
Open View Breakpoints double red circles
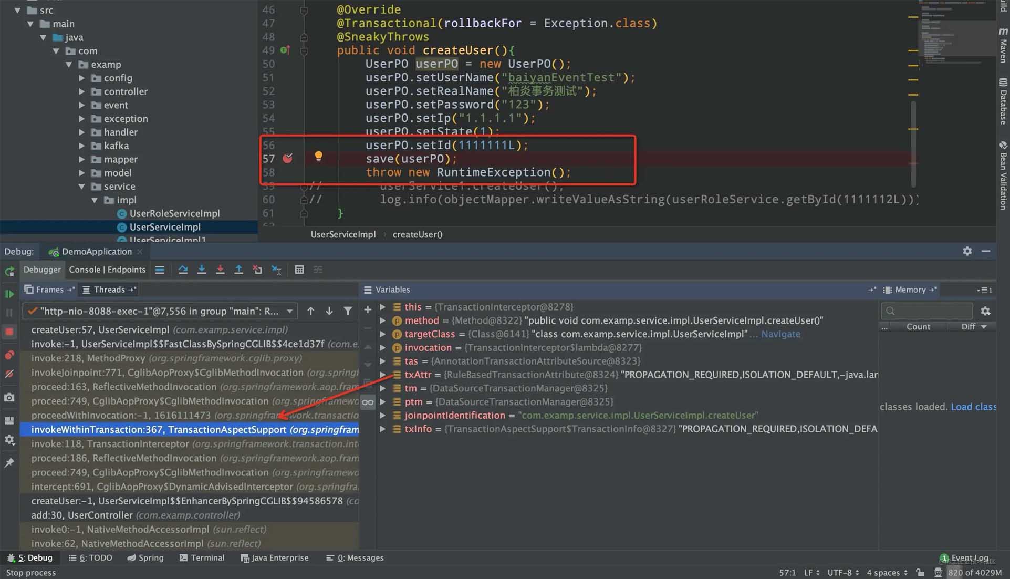pos(9,355)
